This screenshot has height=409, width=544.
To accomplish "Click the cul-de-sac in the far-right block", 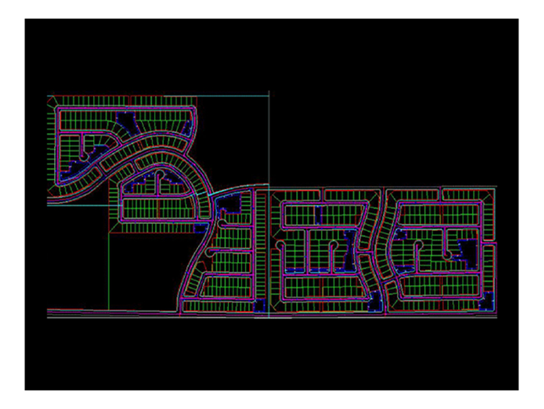I will [448, 255].
